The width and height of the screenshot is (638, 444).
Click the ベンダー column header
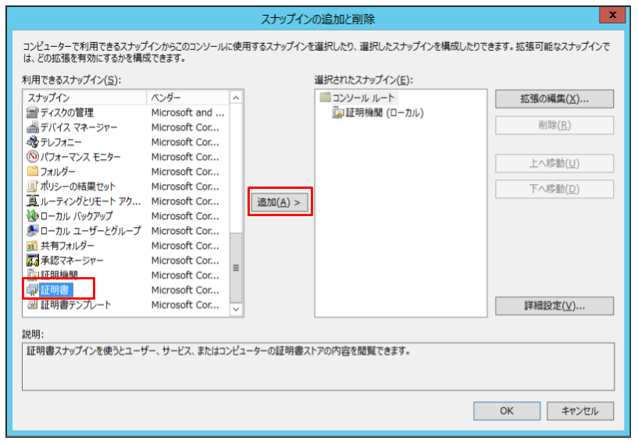(x=188, y=98)
